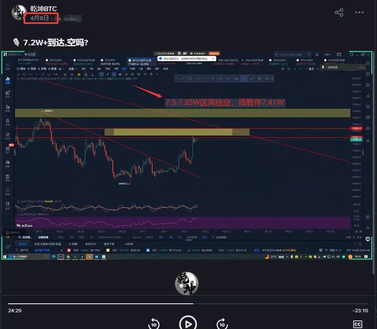Click the undo arrow in drawing toolbar
This screenshot has width=377, height=329.
(x=157, y=74)
